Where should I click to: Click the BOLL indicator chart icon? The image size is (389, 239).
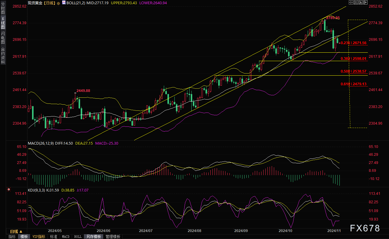tap(63, 2)
